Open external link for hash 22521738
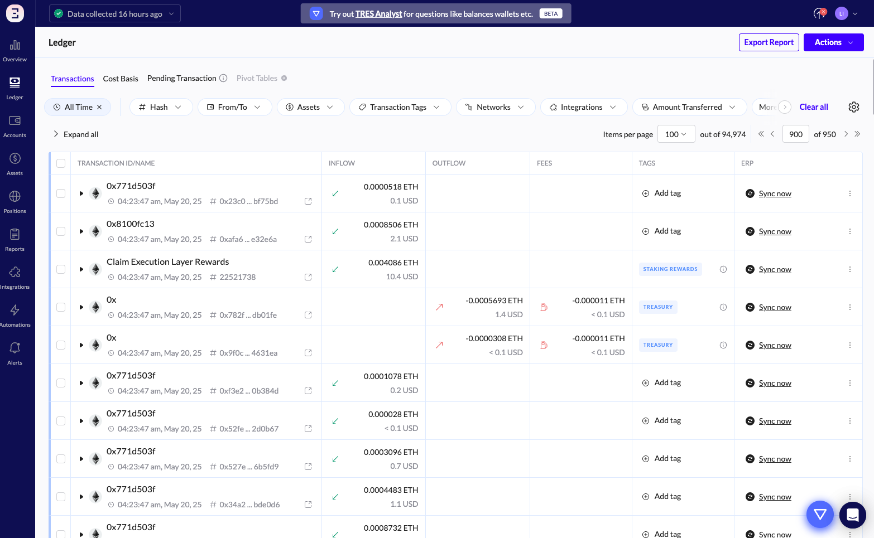This screenshot has width=874, height=538. tap(308, 277)
